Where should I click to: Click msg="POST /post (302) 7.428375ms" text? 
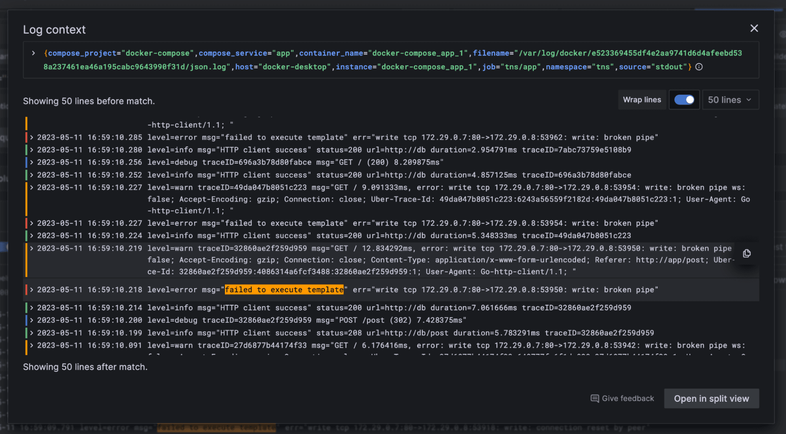tap(391, 320)
